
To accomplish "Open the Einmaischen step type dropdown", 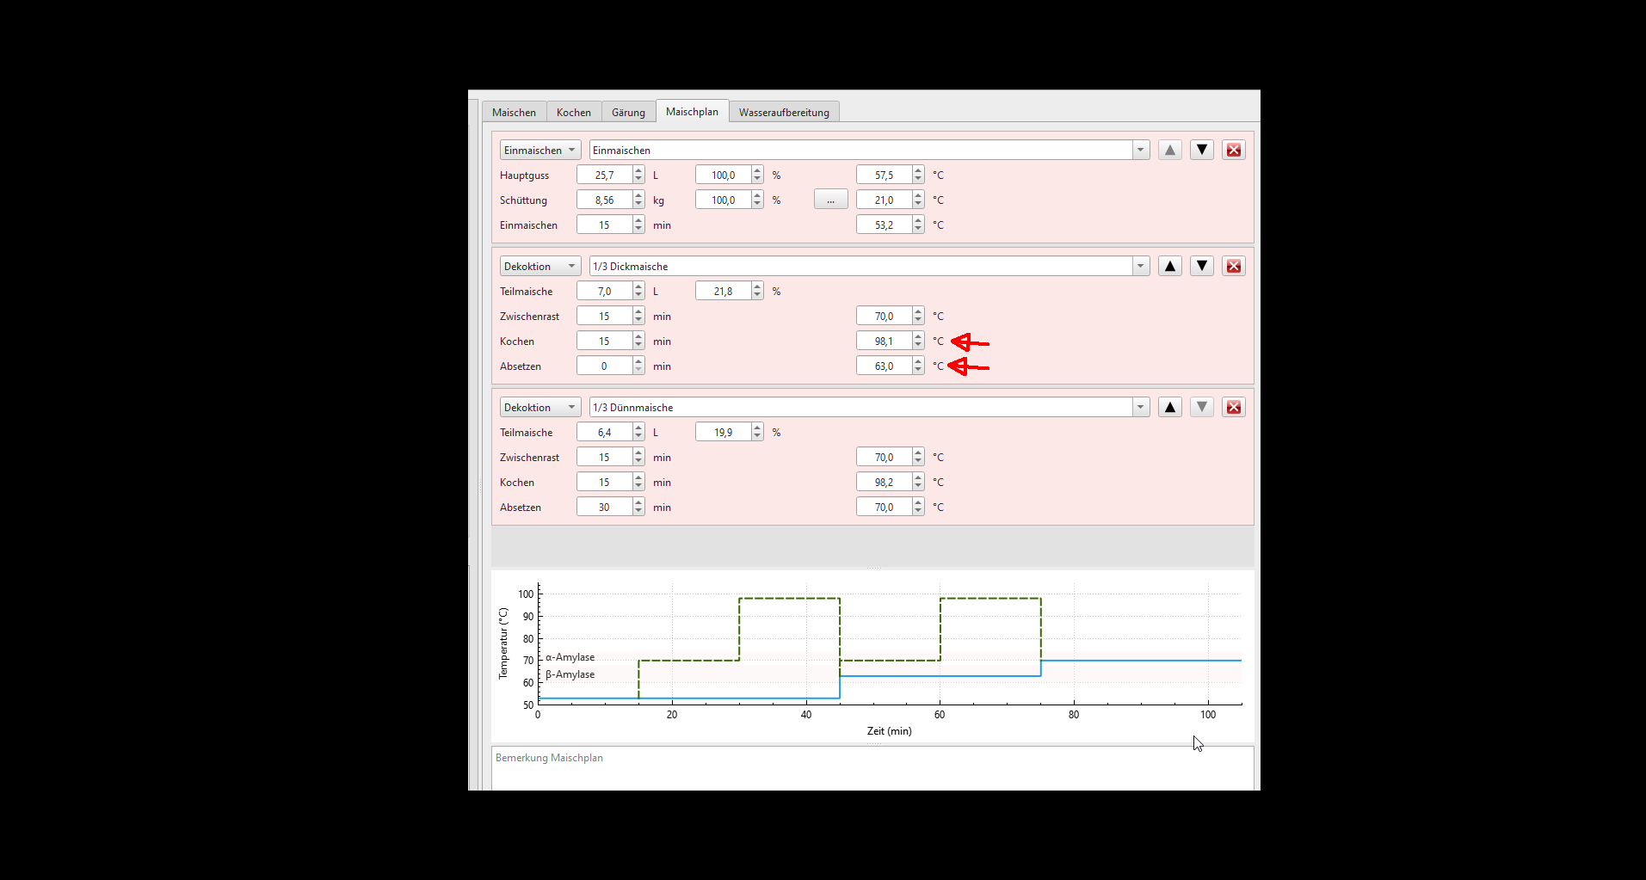I will [x=539, y=150].
